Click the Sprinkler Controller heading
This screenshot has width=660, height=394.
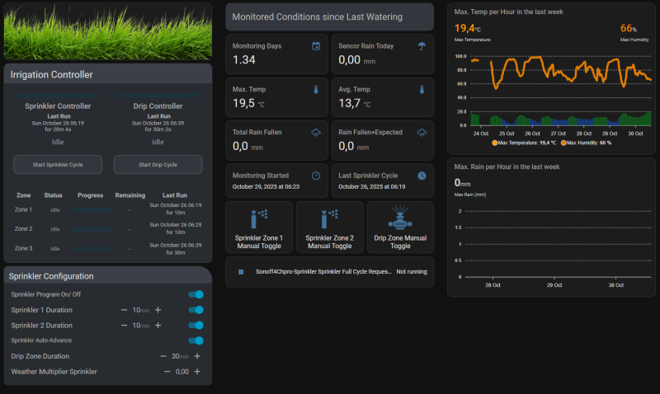(58, 106)
